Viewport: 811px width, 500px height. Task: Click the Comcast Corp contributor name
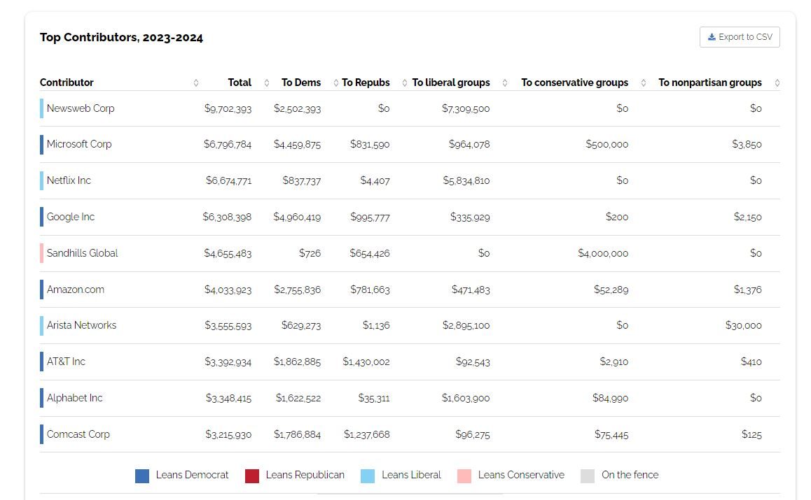(x=78, y=434)
